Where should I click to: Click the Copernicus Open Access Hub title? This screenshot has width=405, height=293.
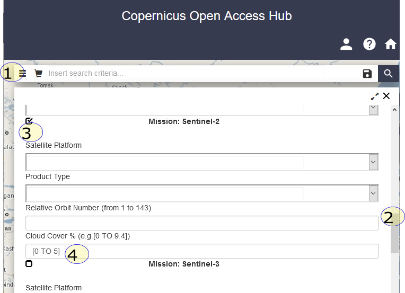point(206,16)
